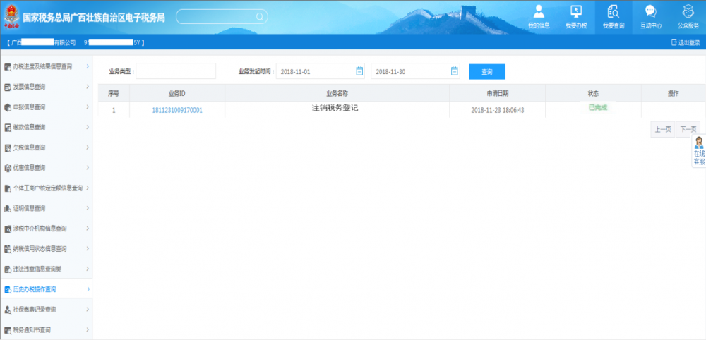Select 证明信息查询 in the left menu
Viewport: 706px width, 340px height.
click(46, 209)
